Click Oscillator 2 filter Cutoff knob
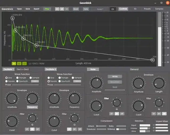 (x=54, y=121)
